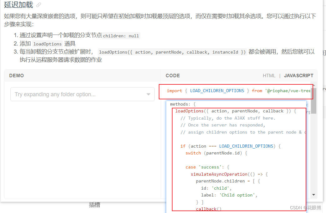
Task: Click the 插槽 heading below the panel
Action: pyautogui.click(x=95, y=205)
